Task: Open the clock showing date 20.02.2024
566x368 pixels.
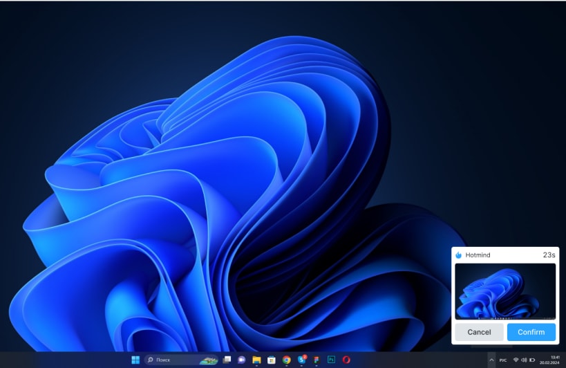Action: [x=549, y=360]
